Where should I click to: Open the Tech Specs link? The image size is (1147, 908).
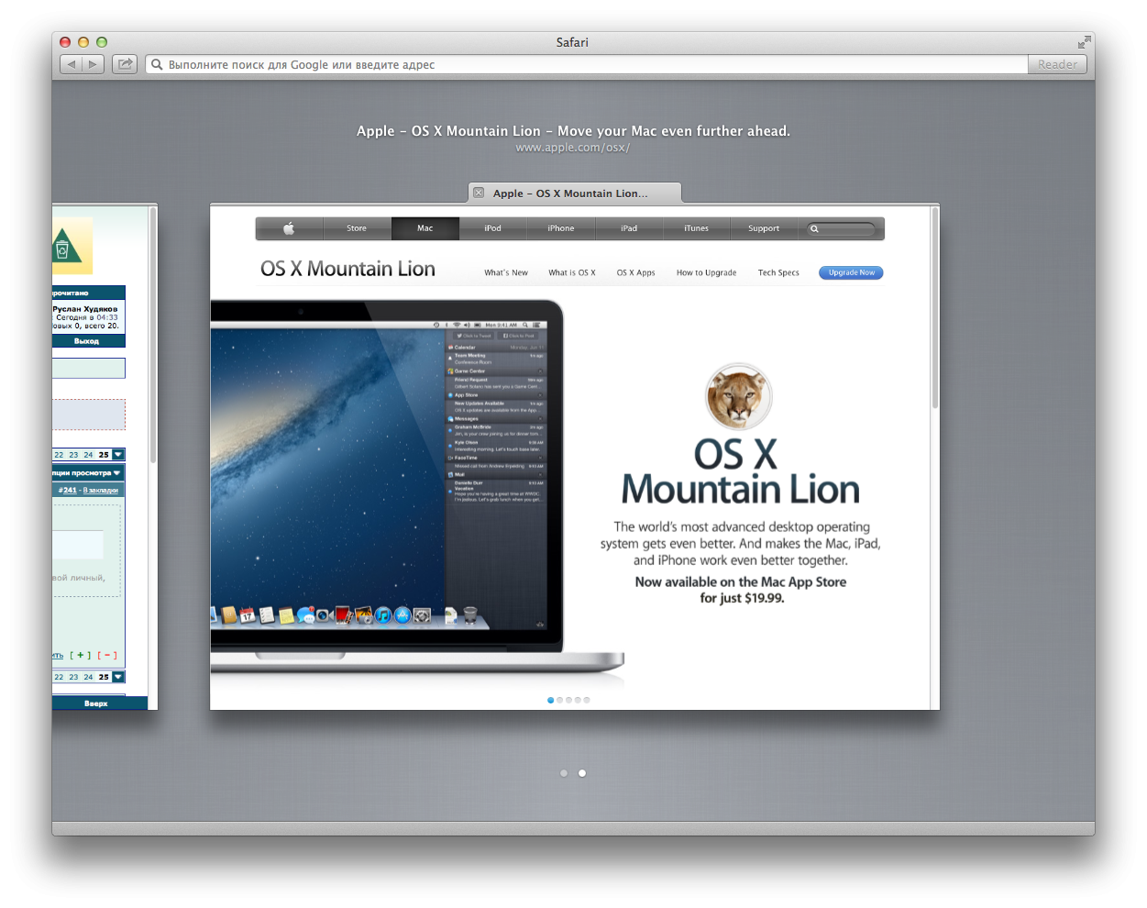click(778, 272)
